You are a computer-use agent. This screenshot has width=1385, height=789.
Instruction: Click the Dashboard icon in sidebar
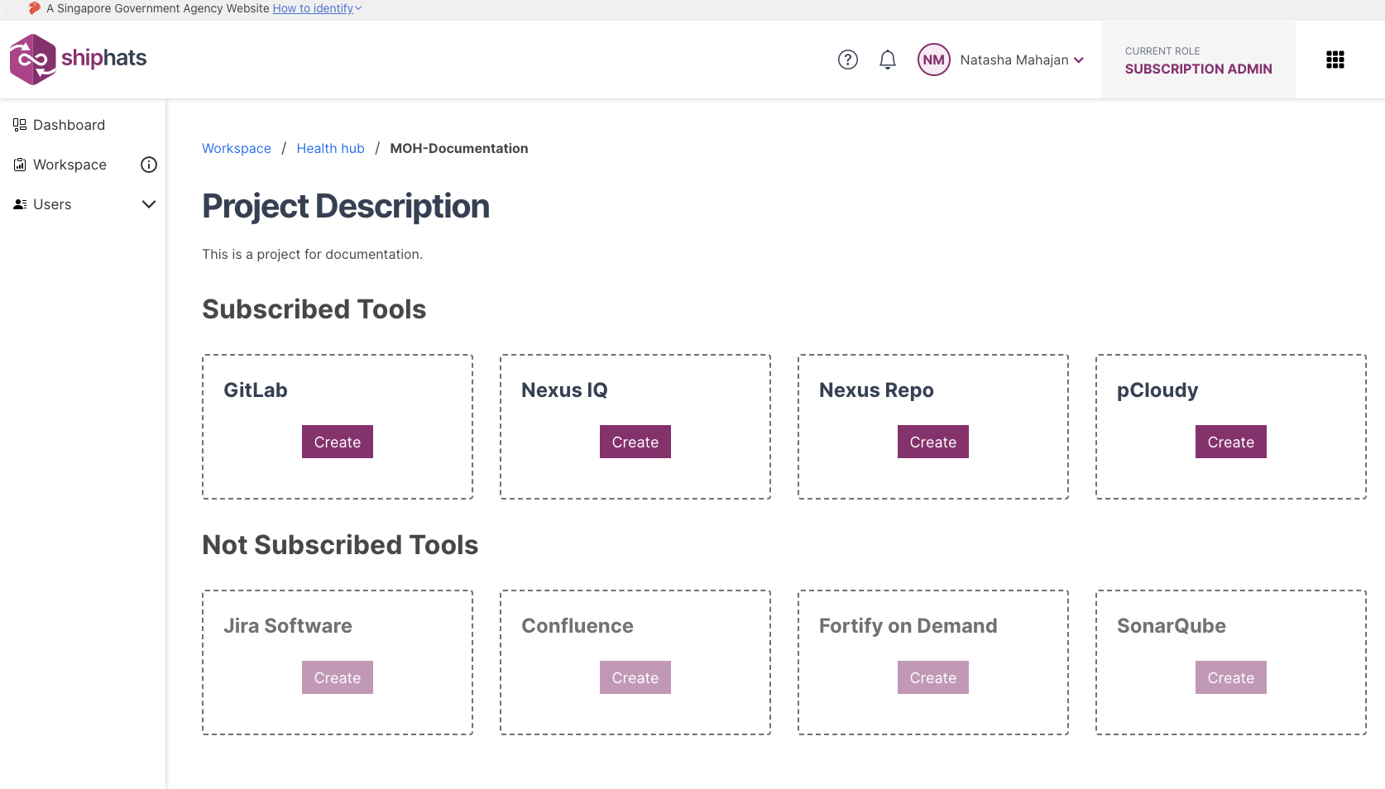click(x=20, y=125)
